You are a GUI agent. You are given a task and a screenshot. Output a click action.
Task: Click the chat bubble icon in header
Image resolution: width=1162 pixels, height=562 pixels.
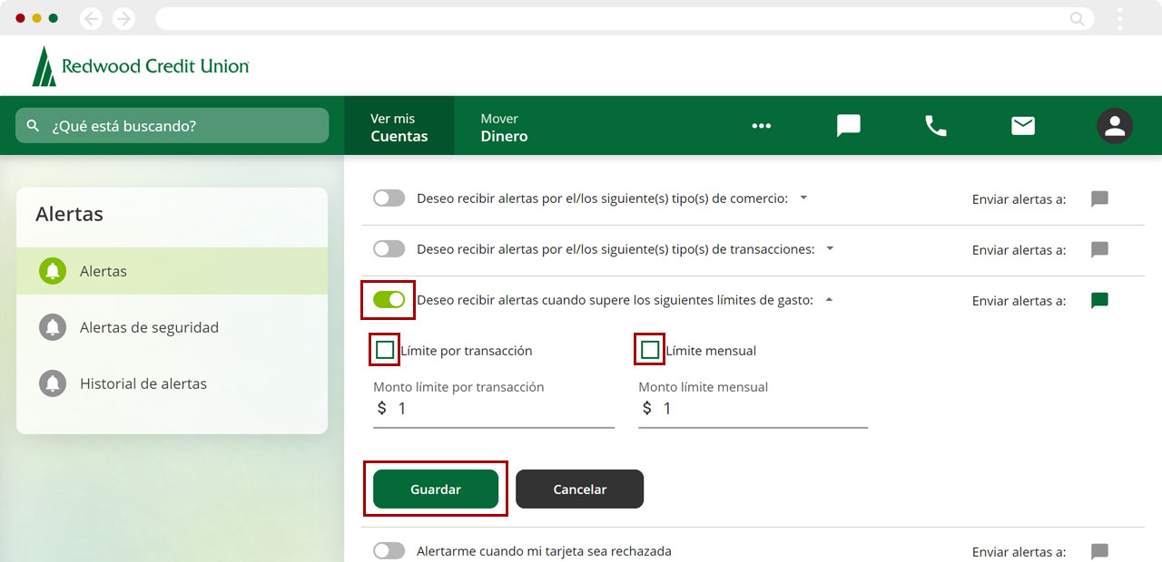pos(848,126)
